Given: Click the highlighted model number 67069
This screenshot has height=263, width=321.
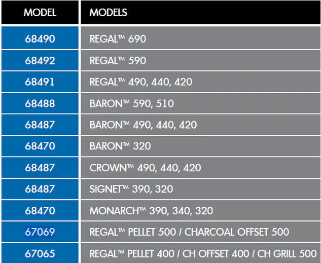Looking at the screenshot, I should 40,232.
